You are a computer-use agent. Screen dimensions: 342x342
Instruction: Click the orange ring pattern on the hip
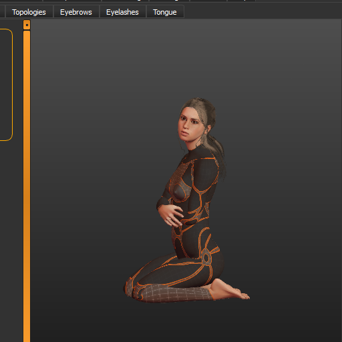206,258
